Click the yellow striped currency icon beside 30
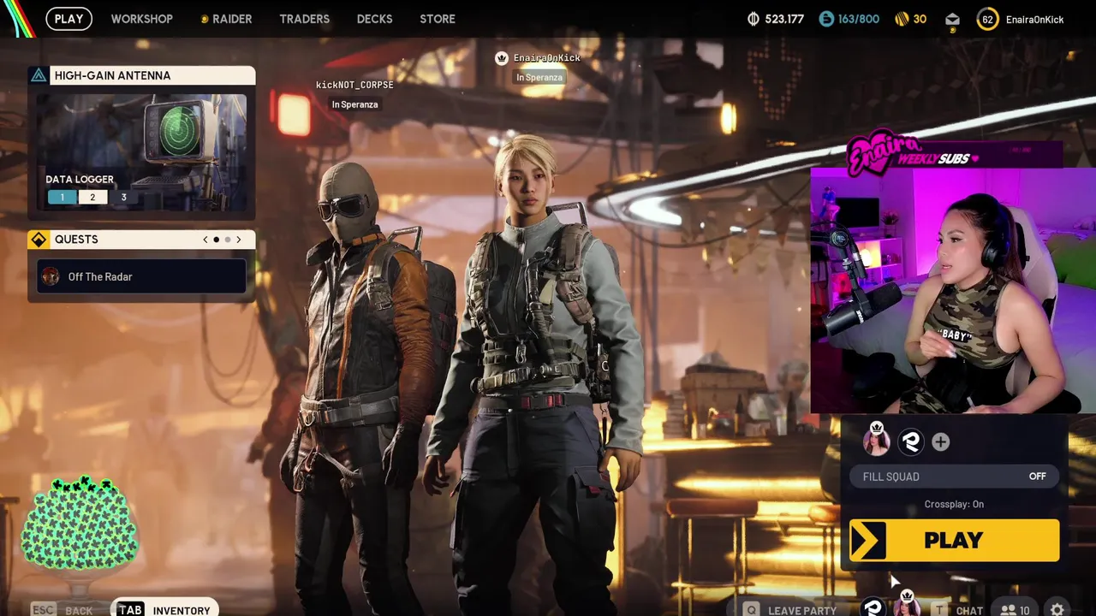Viewport: 1096px width, 616px height. (x=902, y=19)
